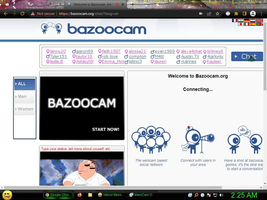Open the Chrome three-dot menu
The height and width of the screenshot is (200, 267).
261,14
